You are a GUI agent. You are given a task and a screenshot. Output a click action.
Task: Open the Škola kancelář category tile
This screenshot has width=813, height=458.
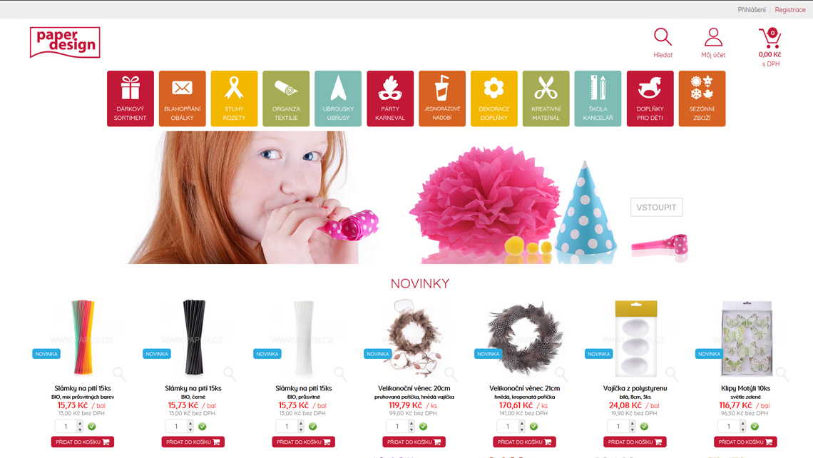598,98
